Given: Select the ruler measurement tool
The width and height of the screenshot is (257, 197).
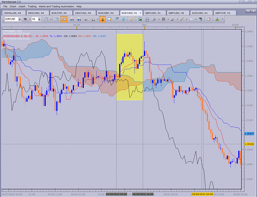Looking at the screenshot, I should tap(132, 19).
